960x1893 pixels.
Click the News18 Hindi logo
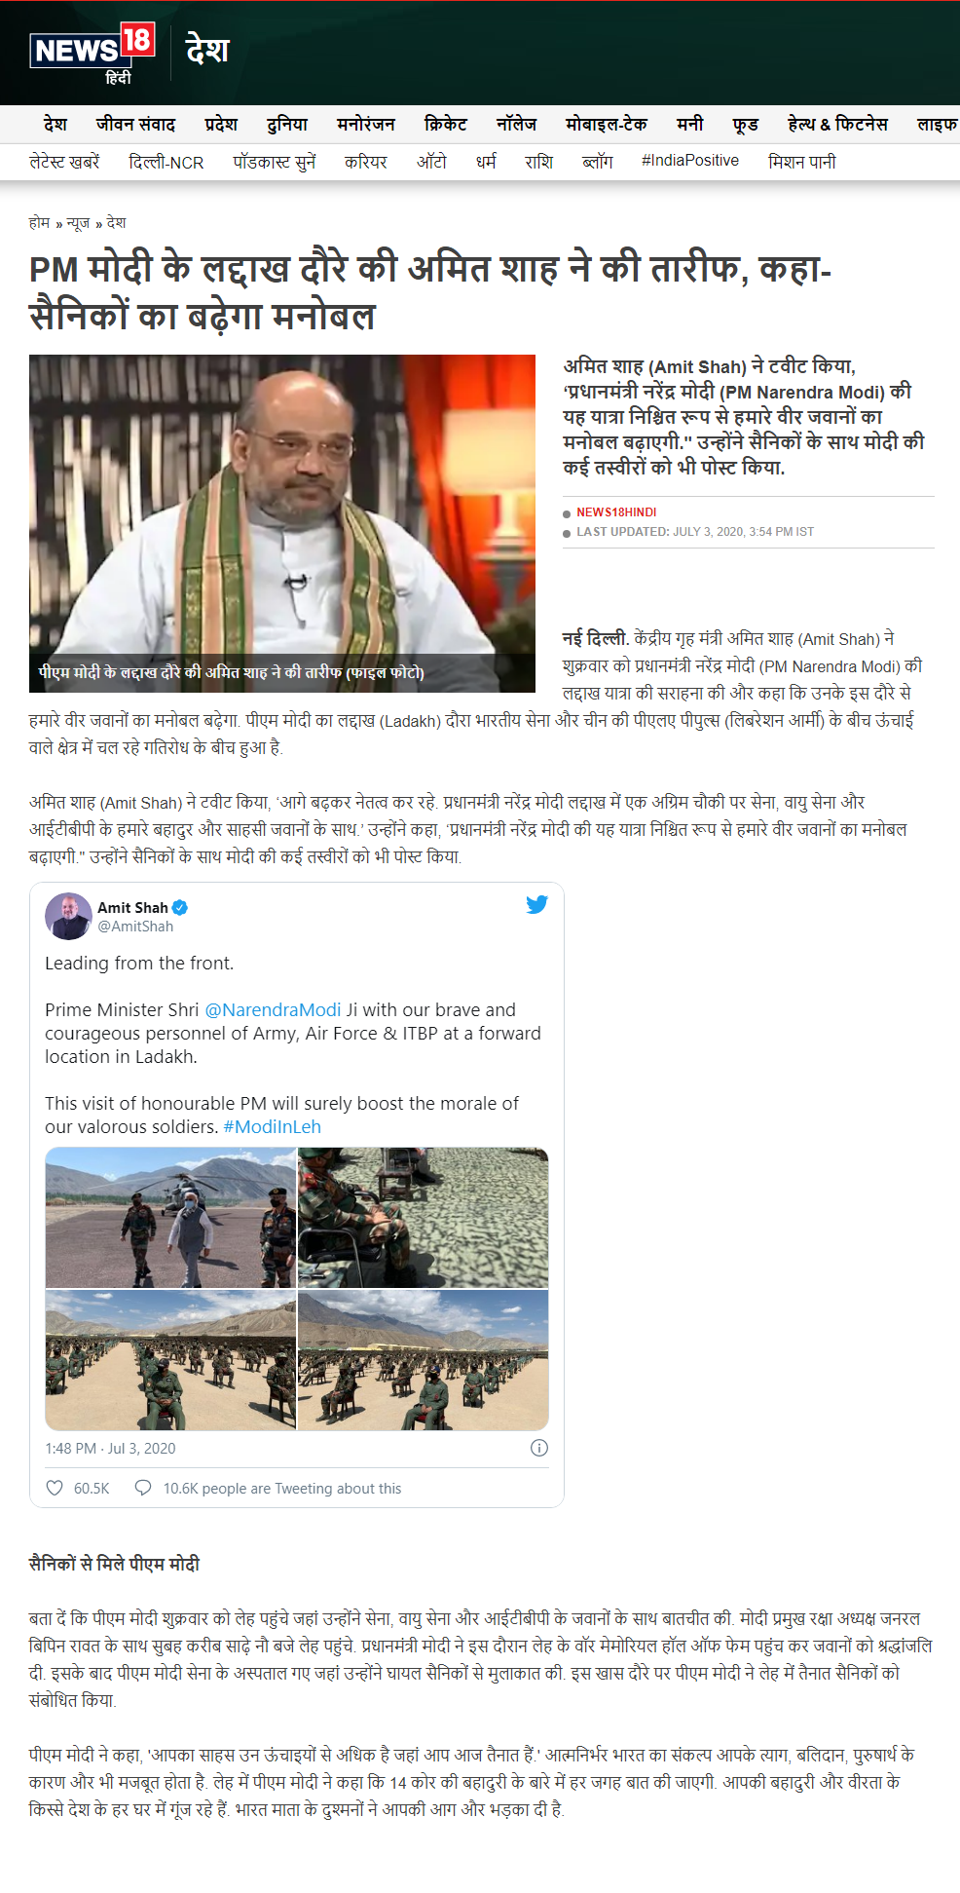[92, 55]
